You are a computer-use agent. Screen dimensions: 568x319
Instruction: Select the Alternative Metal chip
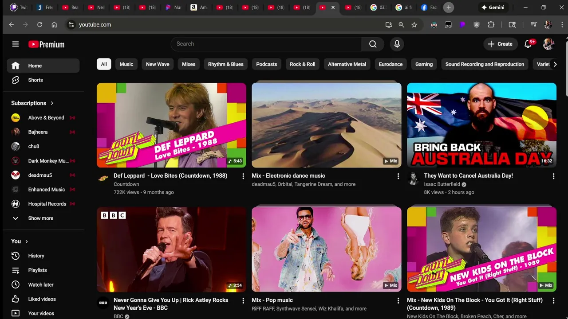(x=347, y=64)
